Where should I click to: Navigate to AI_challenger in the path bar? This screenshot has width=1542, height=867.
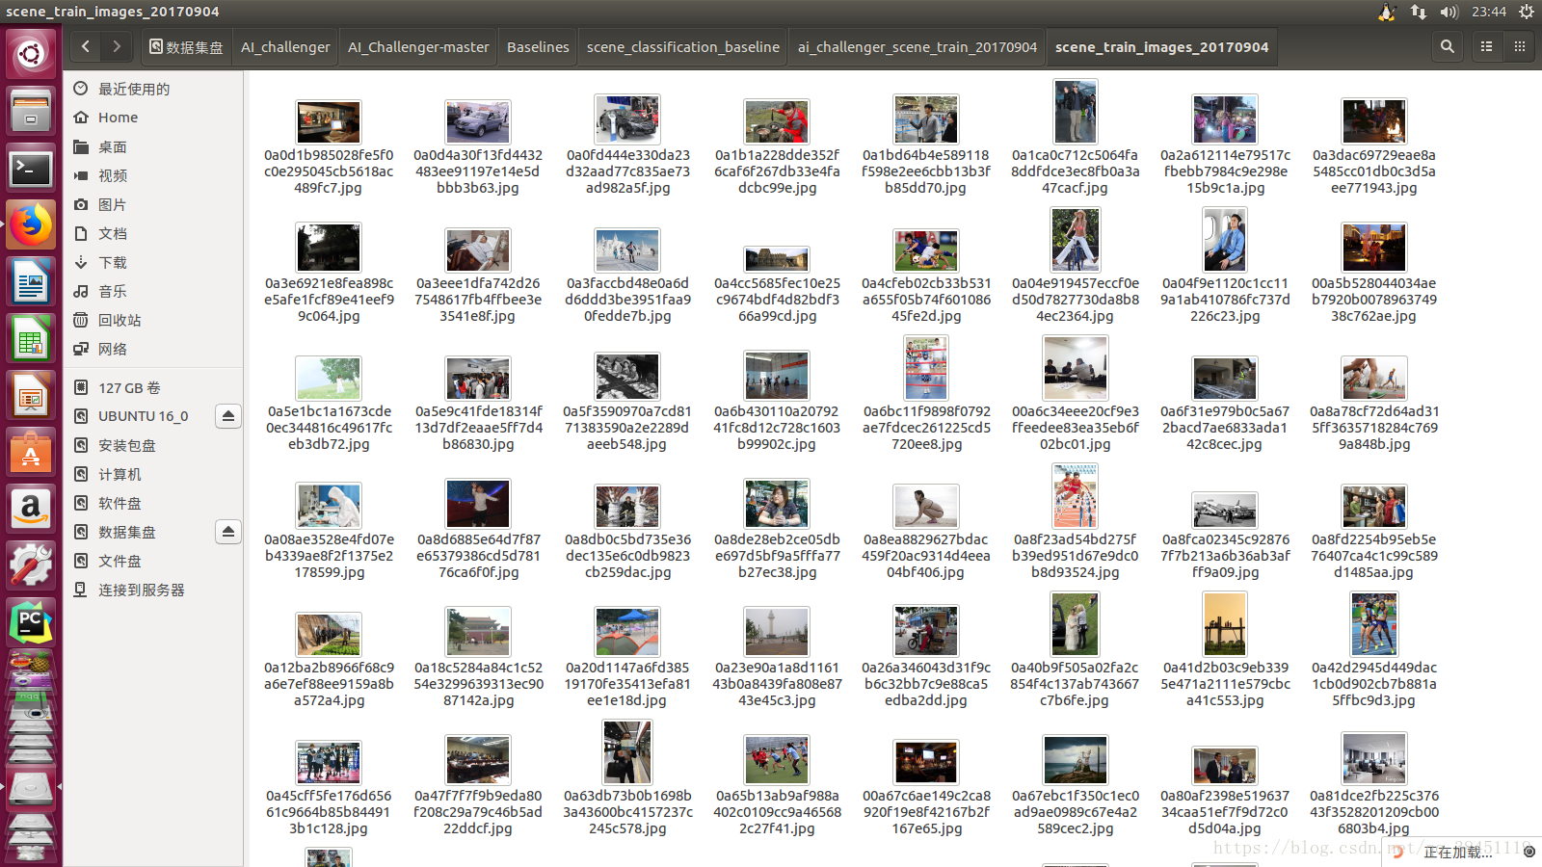pos(285,46)
